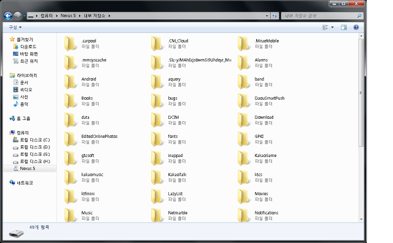This screenshot has width=393, height=243.
Task: Open 로컬 디스크 (G:) drive
Action: 35,154
